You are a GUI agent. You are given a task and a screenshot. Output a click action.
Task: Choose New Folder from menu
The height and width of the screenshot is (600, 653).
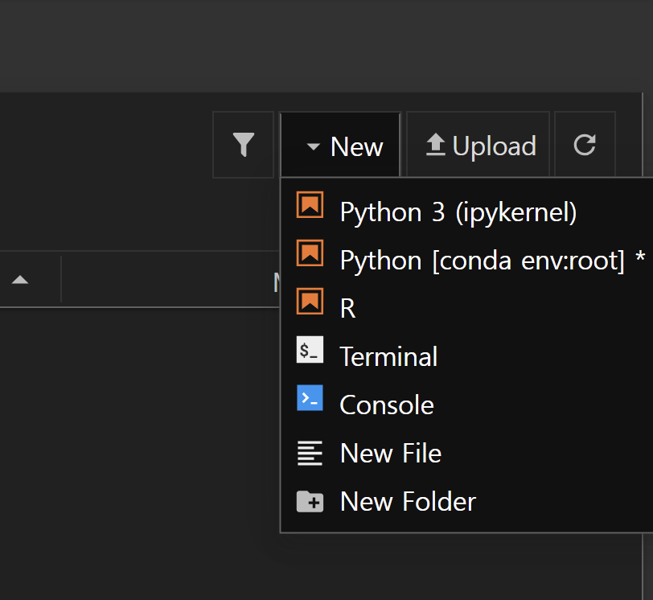pyautogui.click(x=467, y=501)
